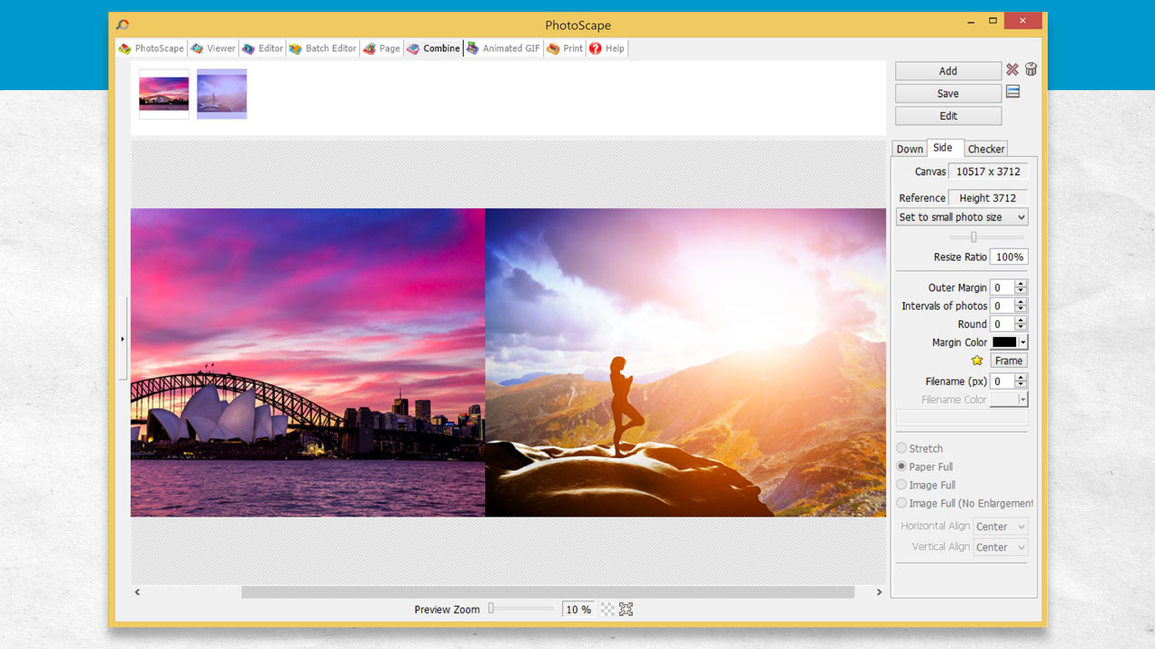Open the Margin Color dropdown arrow

tap(1023, 343)
